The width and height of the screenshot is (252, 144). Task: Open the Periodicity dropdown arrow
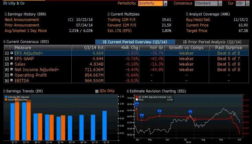(x=165, y=3)
